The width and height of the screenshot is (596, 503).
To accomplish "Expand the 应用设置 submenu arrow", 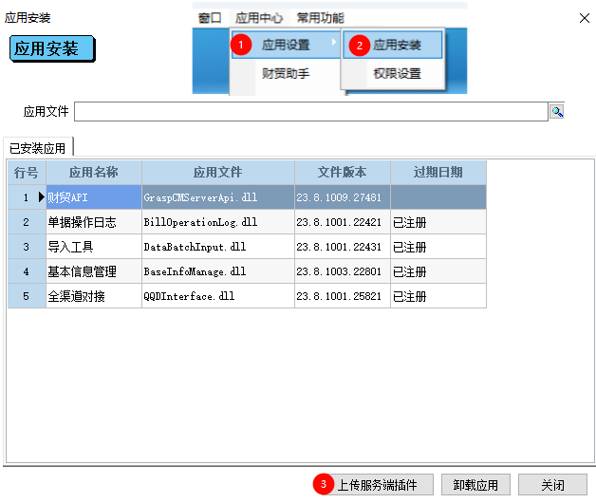I will (x=333, y=42).
